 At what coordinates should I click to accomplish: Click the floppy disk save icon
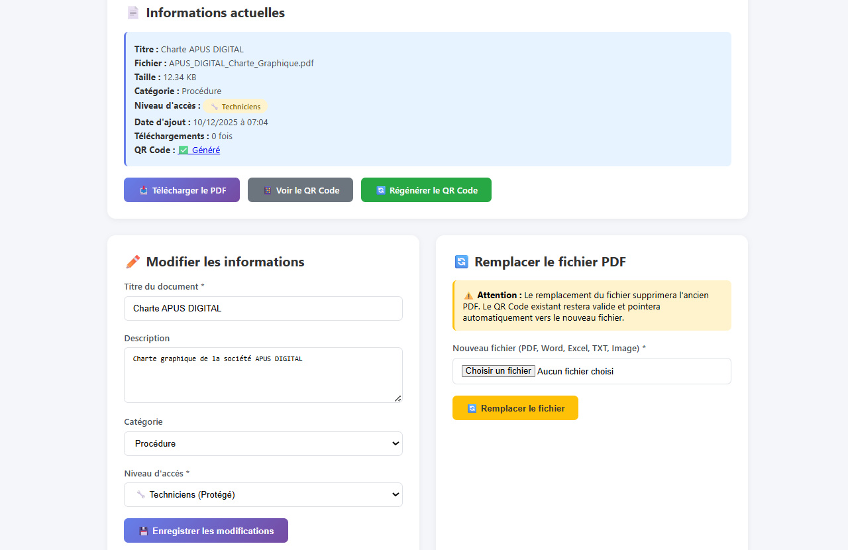pos(144,531)
